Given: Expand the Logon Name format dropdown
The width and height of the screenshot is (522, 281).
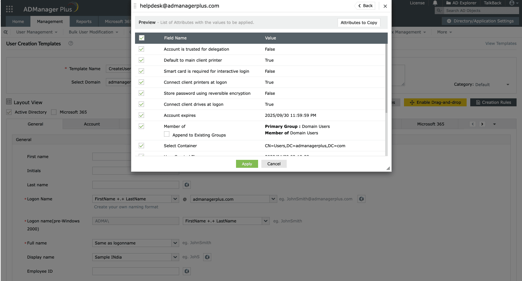Looking at the screenshot, I should click(x=175, y=199).
